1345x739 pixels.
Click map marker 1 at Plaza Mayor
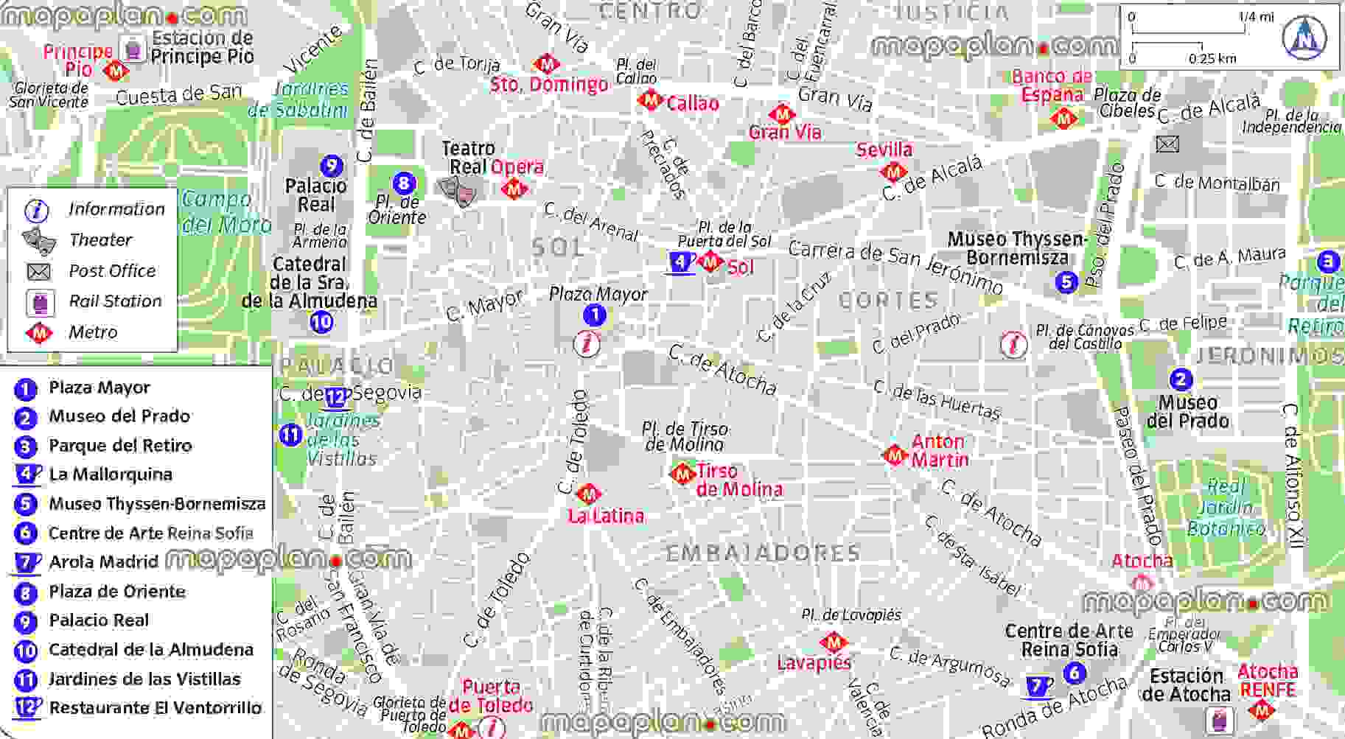[x=595, y=315]
